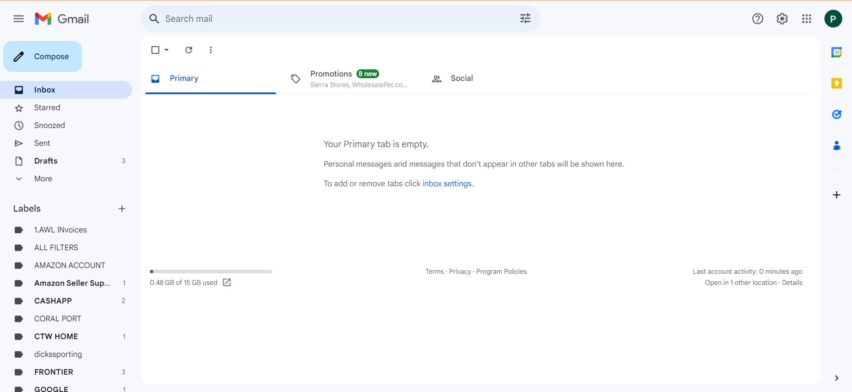Create new label plus icon

click(x=122, y=208)
